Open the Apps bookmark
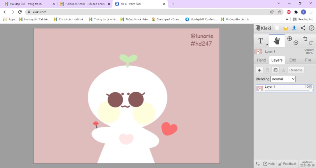The width and height of the screenshot is (316, 168). [9, 19]
